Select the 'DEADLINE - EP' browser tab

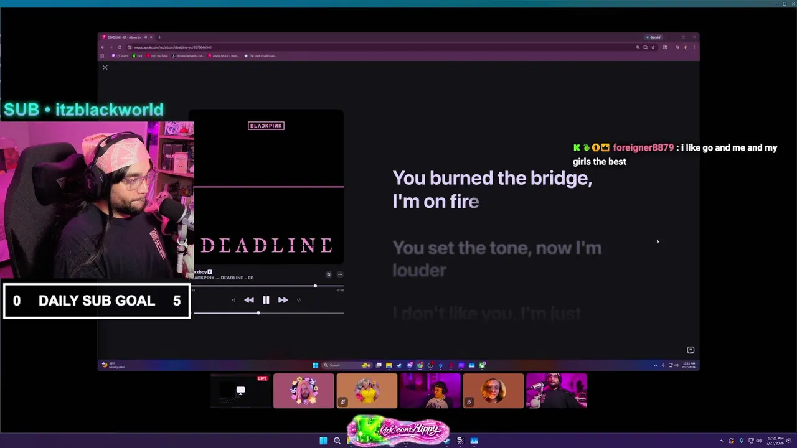pyautogui.click(x=126, y=37)
